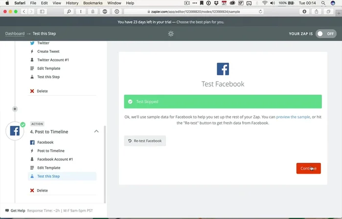Toggle Your Zap switch from OFF
The width and height of the screenshot is (342, 219).
325,34
